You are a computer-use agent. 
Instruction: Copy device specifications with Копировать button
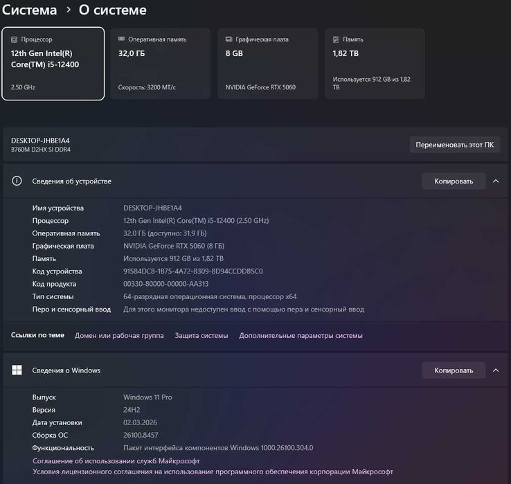pyautogui.click(x=454, y=181)
